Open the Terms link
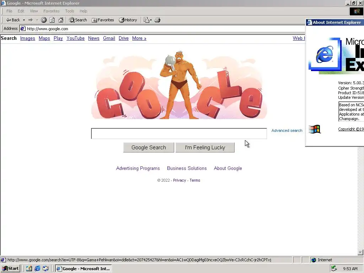364x273 pixels. [x=195, y=180]
